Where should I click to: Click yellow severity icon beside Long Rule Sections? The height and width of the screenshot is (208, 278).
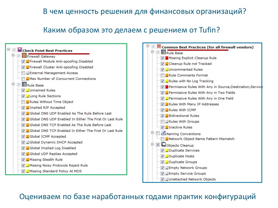pos(27,96)
